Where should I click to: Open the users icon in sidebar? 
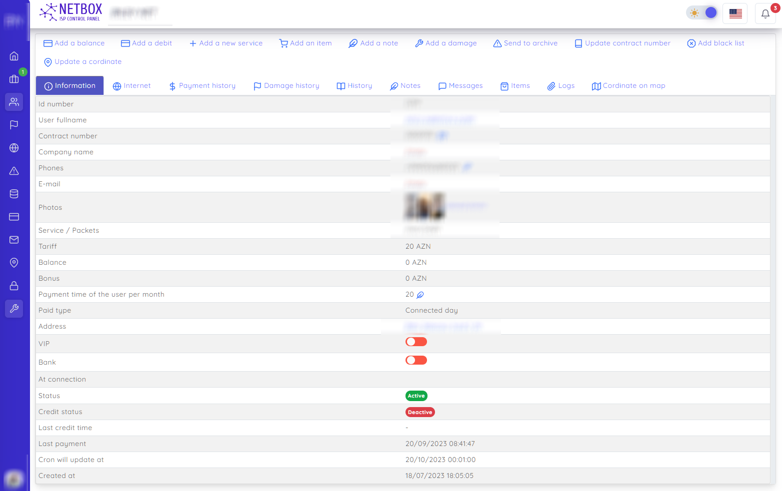point(14,102)
